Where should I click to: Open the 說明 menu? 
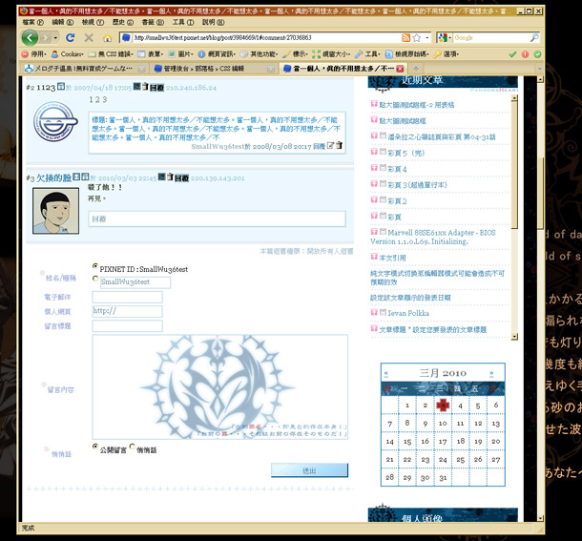pyautogui.click(x=213, y=22)
